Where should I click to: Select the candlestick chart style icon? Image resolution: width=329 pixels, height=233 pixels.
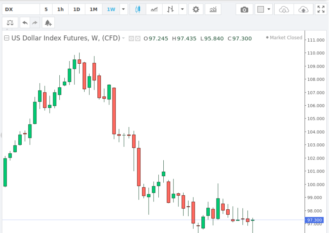click(137, 9)
